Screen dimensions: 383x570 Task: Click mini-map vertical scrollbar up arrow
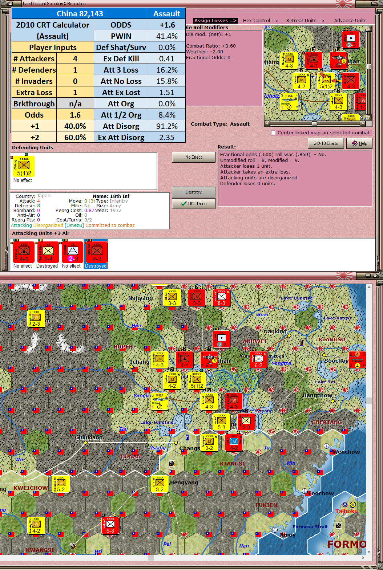pos(369,29)
